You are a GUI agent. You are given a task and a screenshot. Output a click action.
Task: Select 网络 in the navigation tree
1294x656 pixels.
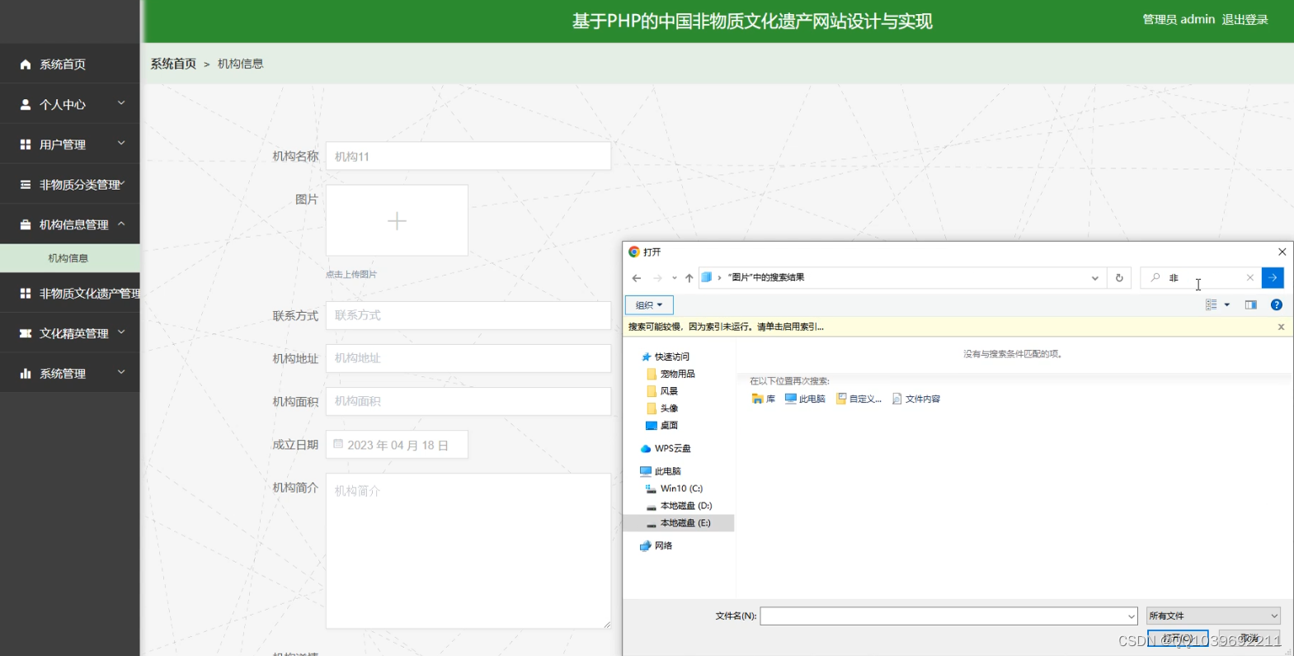(663, 546)
